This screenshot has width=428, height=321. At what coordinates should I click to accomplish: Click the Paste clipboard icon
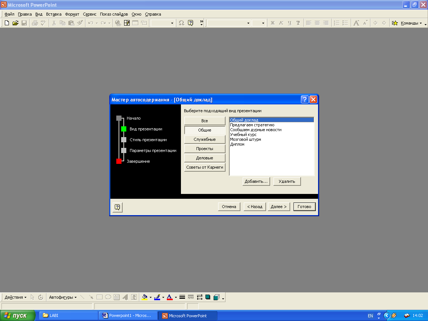pos(71,23)
